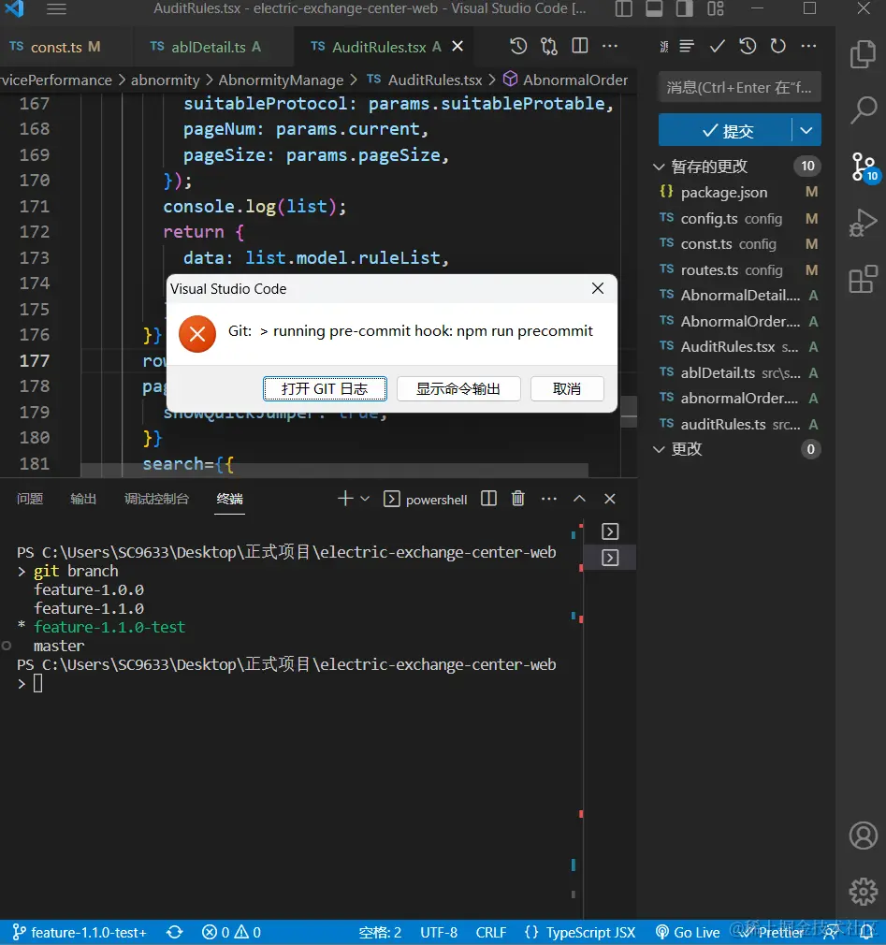Open the Manage settings gear
The image size is (886, 945).
point(864,892)
